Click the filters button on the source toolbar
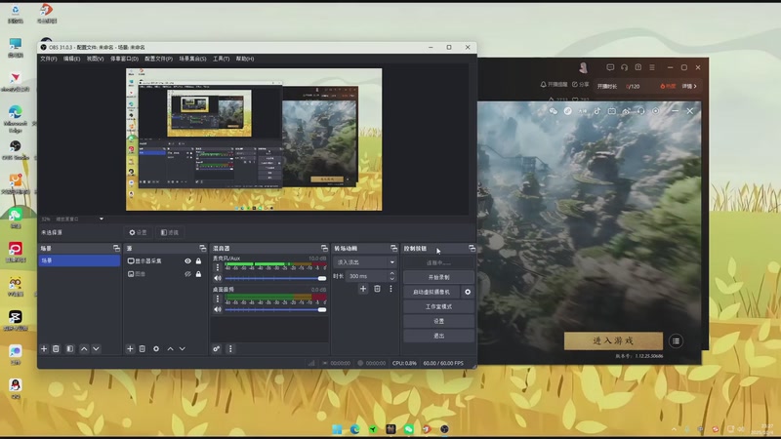781x439 pixels. click(x=169, y=232)
